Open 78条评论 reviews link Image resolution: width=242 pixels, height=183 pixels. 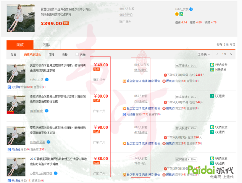coord(140,164)
